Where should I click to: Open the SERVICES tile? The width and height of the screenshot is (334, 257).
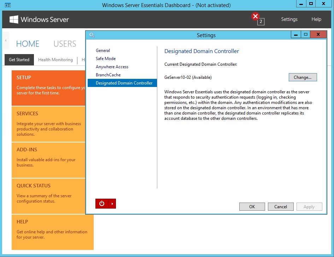click(48, 124)
